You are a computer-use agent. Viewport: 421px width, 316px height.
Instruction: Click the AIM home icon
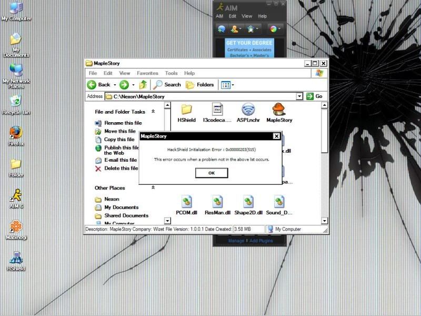tap(251, 29)
